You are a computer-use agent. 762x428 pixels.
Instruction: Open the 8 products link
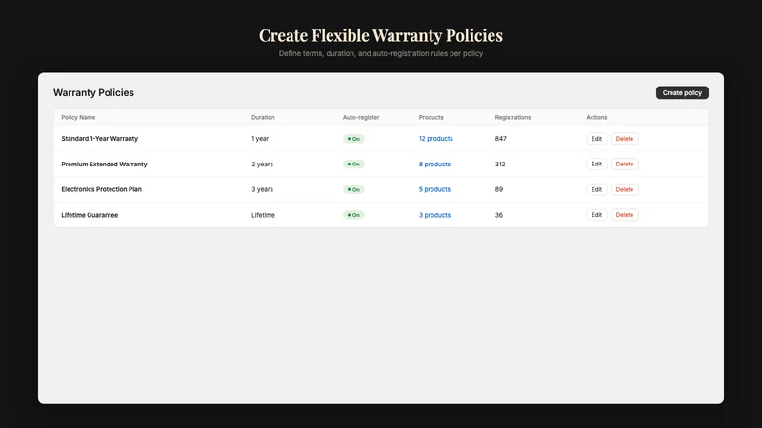pyautogui.click(x=434, y=164)
